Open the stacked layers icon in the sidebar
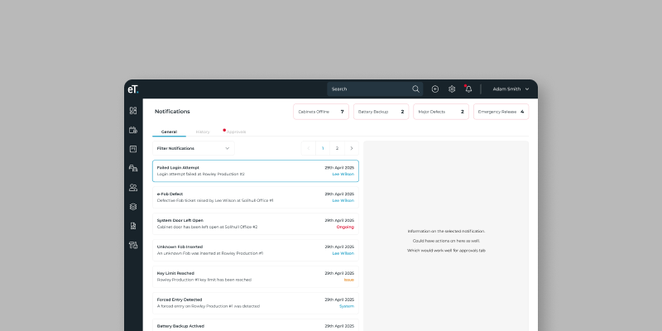Screen dimensions: 662x331 click(133, 206)
